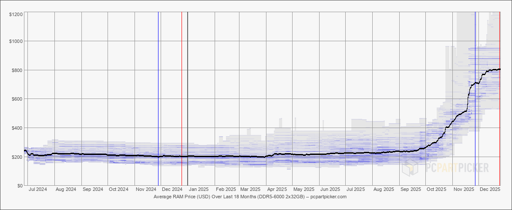Click the blue vertical line in November 2025
Image resolution: width=512 pixels, height=210 pixels.
[475, 98]
